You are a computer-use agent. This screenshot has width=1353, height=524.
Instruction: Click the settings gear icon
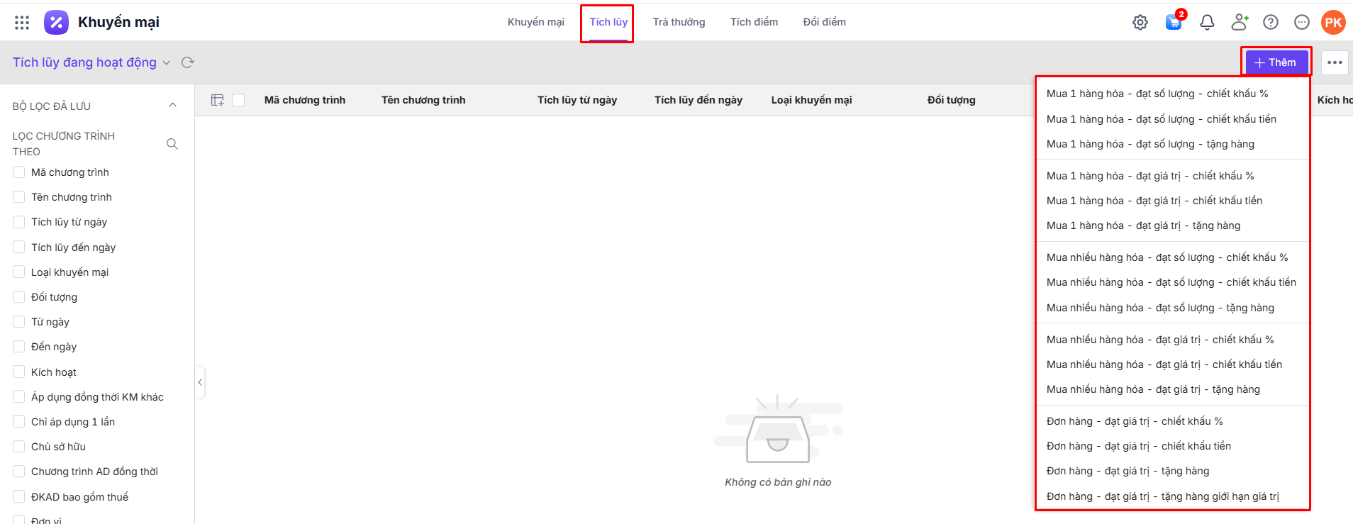point(1140,23)
